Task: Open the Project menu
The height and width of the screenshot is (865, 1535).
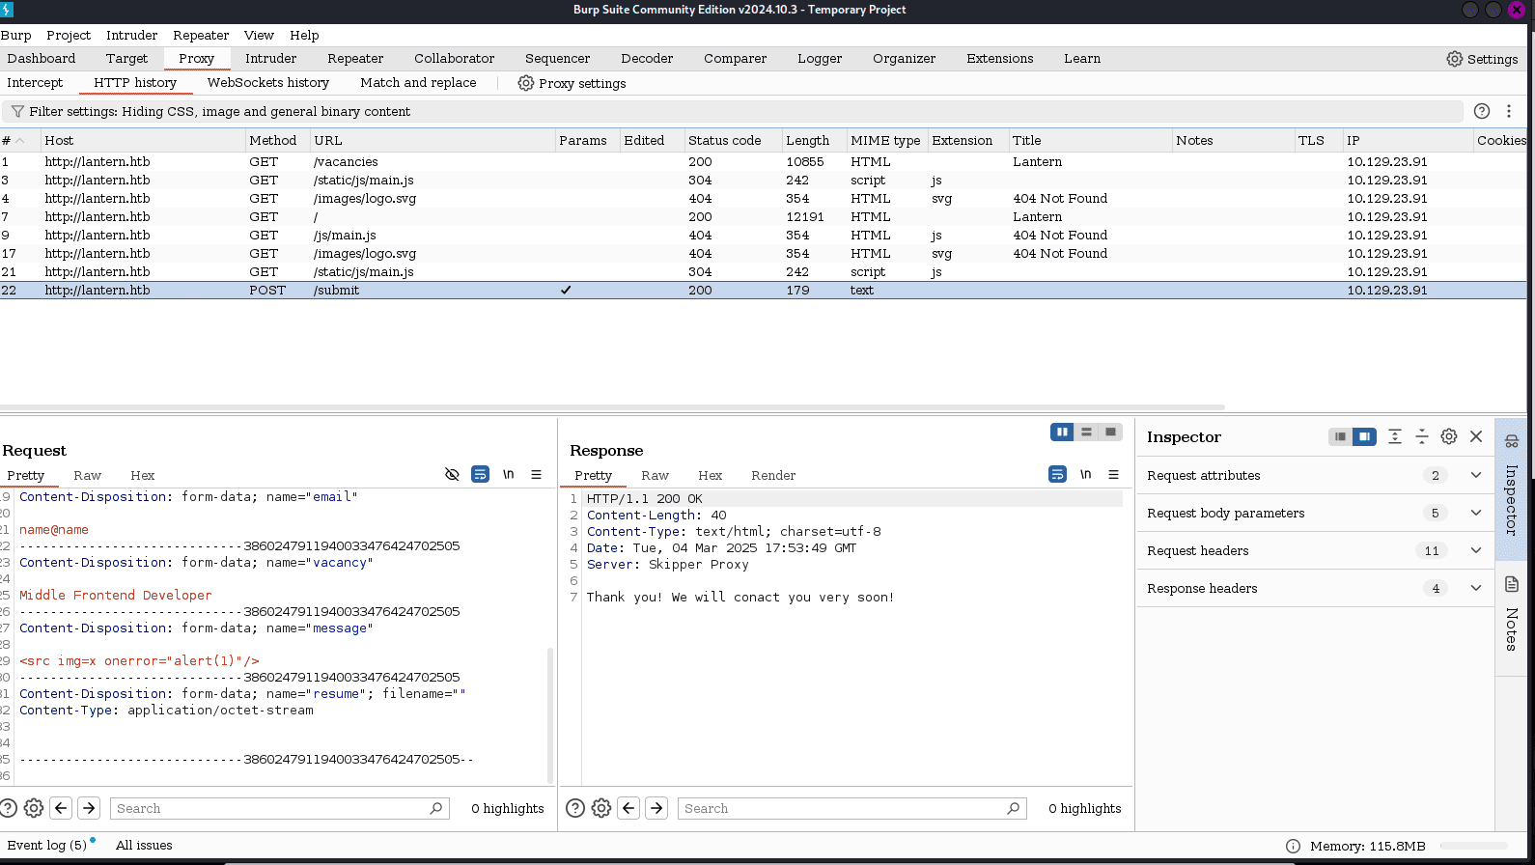Action: pos(69,35)
